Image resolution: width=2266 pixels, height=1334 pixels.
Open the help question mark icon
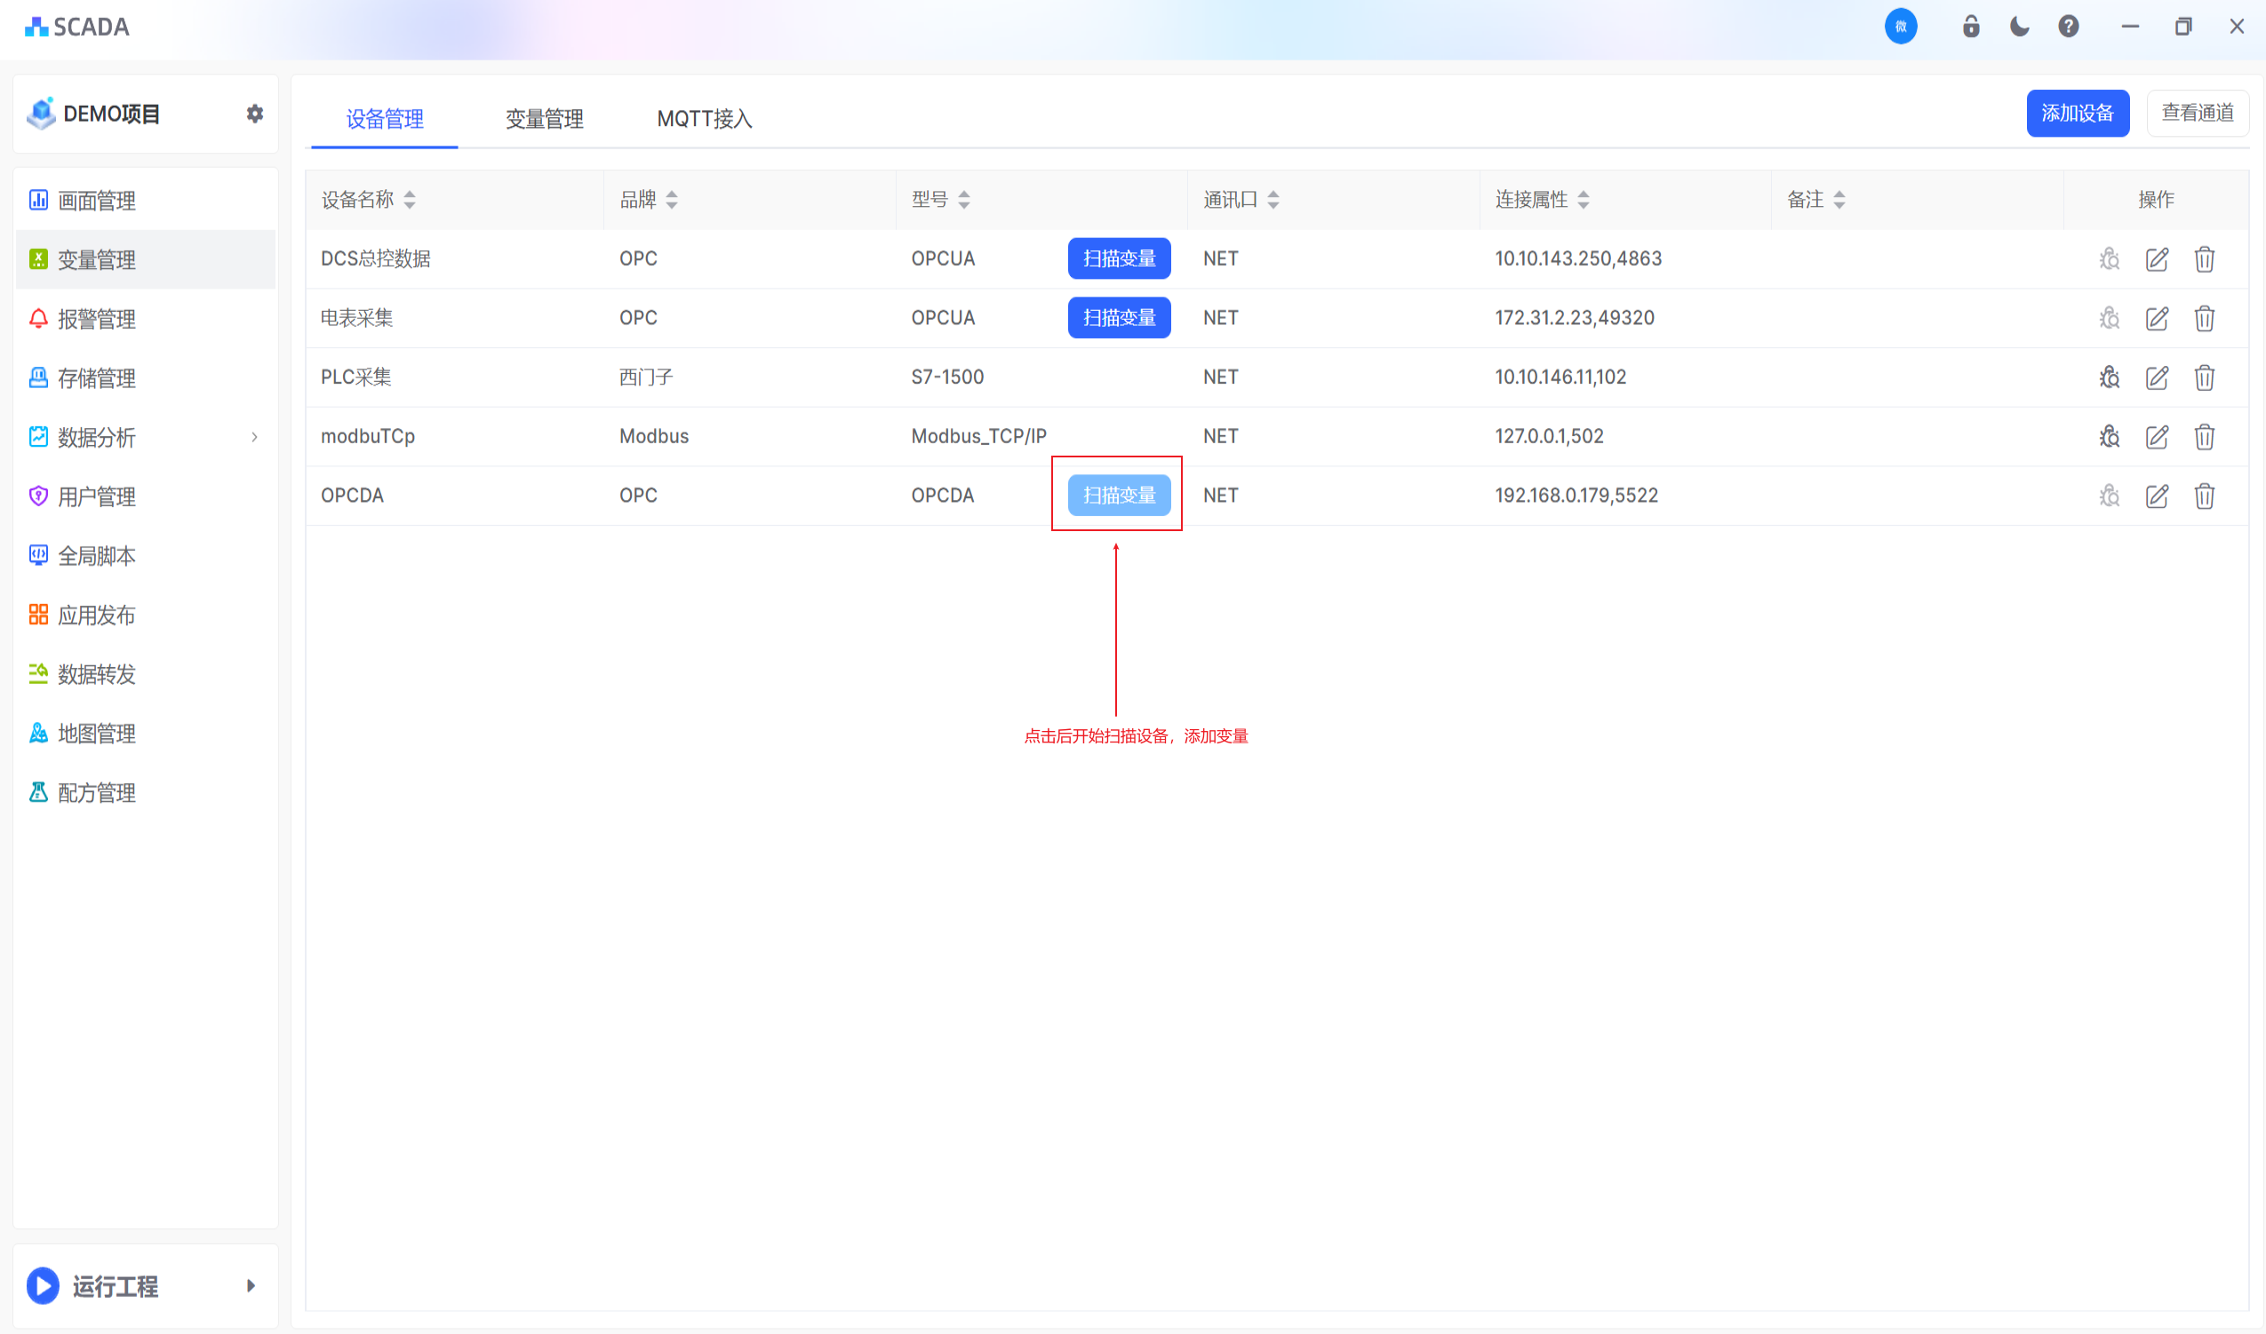[x=2068, y=27]
